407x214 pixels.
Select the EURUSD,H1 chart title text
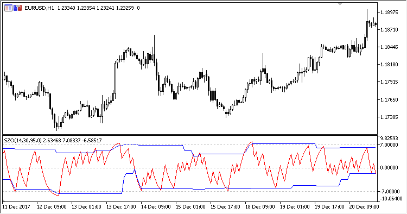[x=39, y=8]
